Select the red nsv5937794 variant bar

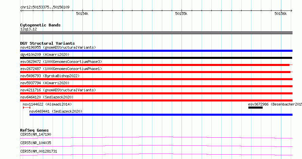[x=156, y=86]
